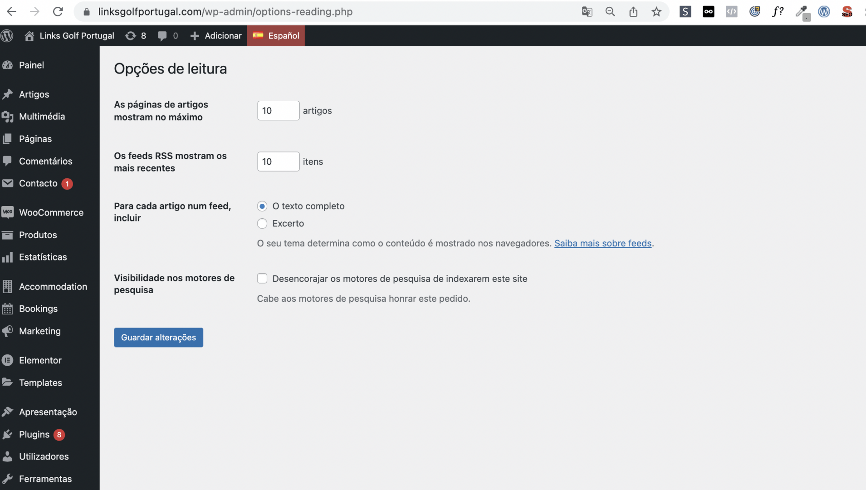Click the Spanish flag icon
This screenshot has width=866, height=490.
click(258, 35)
